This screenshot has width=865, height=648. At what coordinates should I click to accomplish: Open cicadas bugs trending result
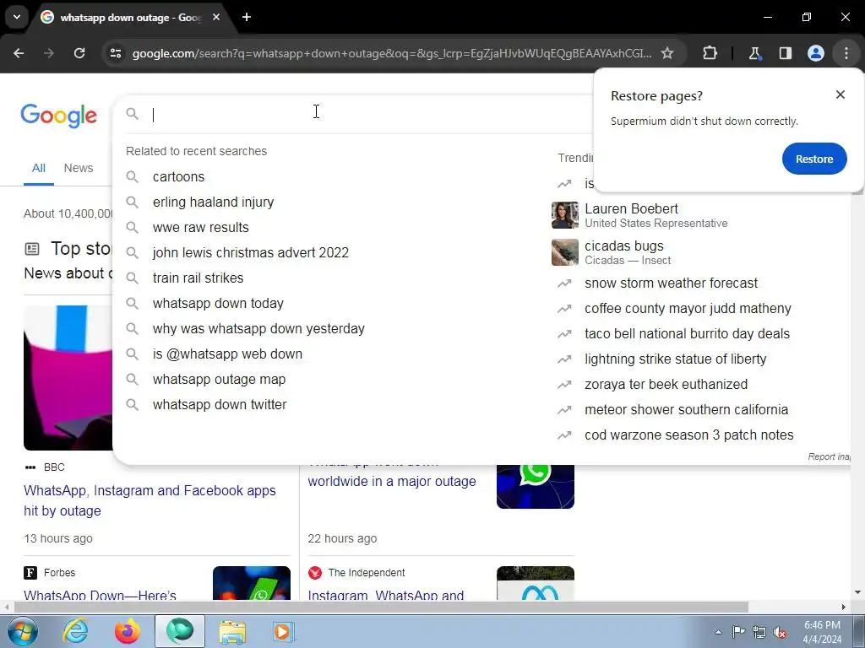[x=628, y=252]
